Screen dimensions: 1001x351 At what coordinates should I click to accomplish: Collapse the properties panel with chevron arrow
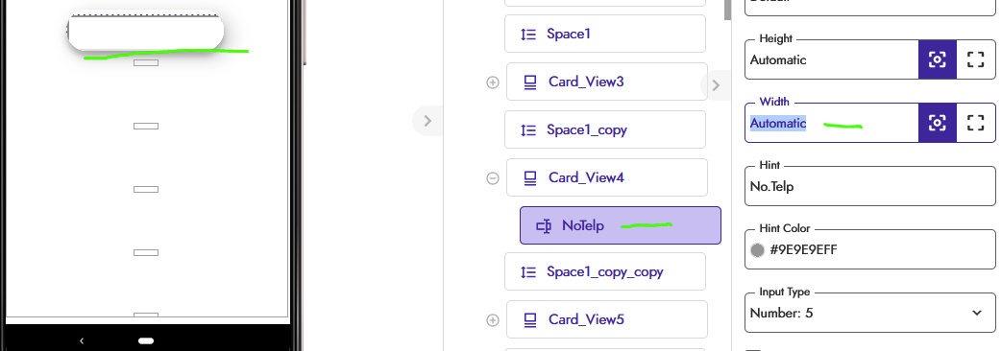[x=716, y=85]
